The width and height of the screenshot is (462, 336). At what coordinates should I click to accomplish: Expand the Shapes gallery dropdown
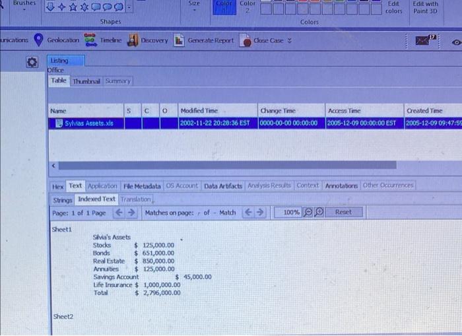129,7
